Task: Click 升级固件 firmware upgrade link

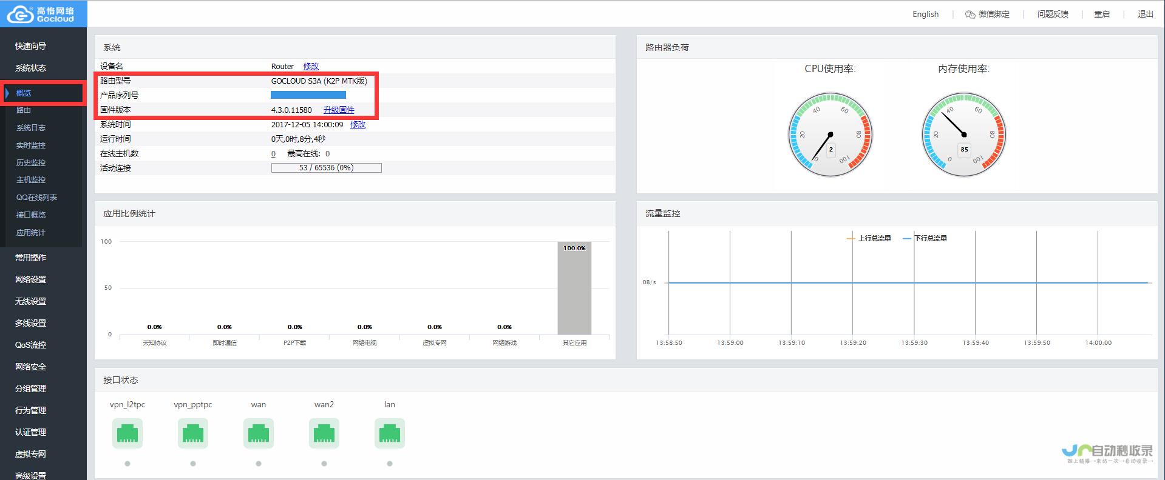Action: click(x=339, y=110)
